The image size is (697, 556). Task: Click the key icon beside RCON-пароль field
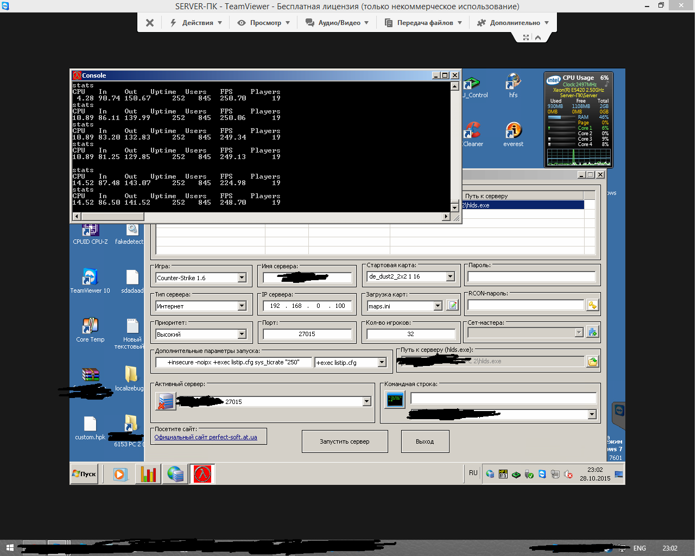point(592,306)
